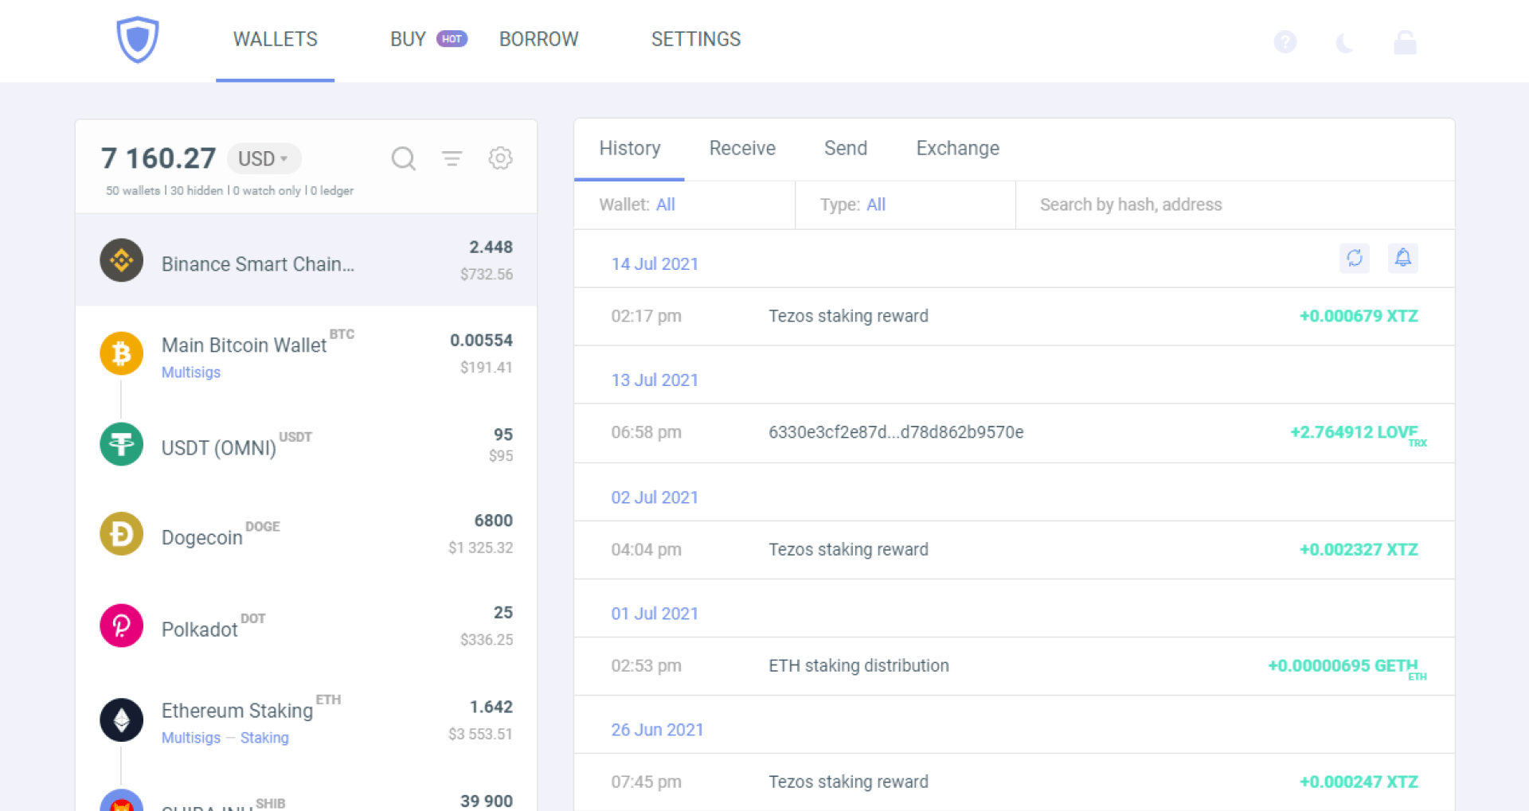This screenshot has width=1529, height=811.
Task: Click the +0.000679 XTZ amount
Action: tap(1359, 317)
